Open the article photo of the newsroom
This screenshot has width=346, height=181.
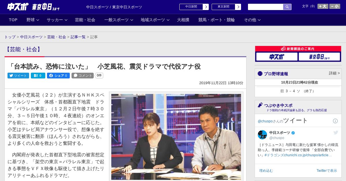[x=176, y=137]
